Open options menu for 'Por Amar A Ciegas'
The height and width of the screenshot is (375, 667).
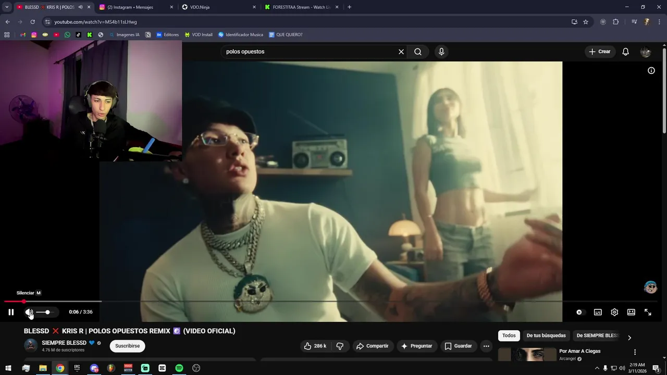tap(635, 352)
